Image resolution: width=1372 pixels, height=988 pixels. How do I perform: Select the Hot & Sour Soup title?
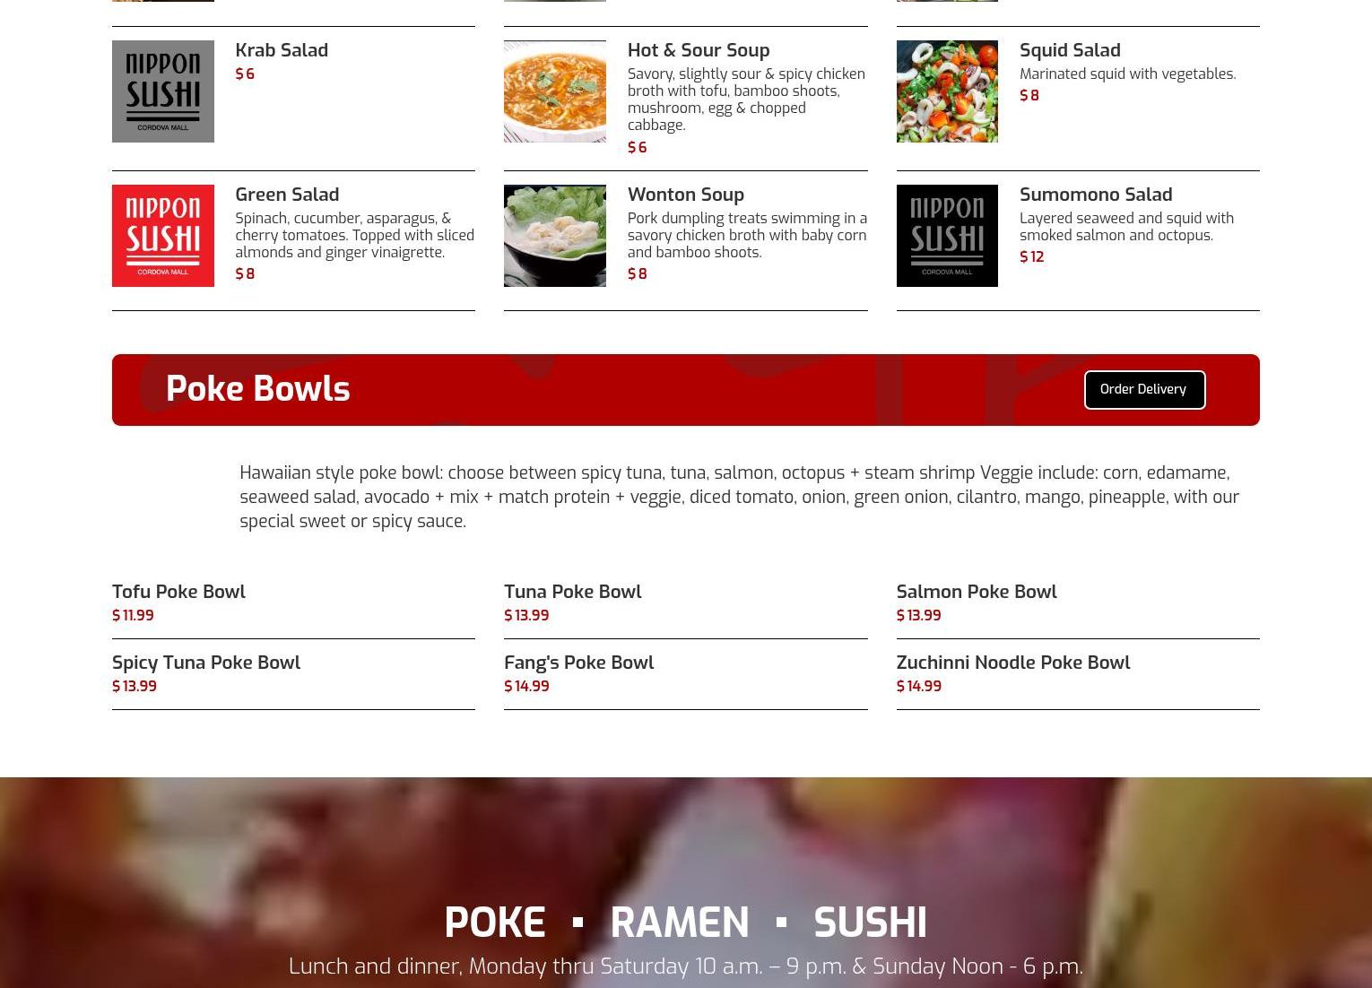tap(699, 50)
